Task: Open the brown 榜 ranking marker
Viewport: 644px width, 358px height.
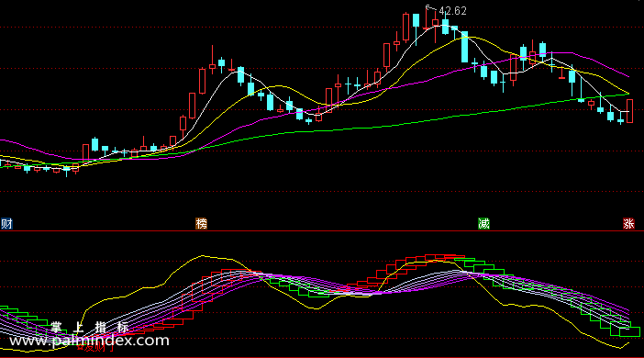Action: pyautogui.click(x=201, y=224)
